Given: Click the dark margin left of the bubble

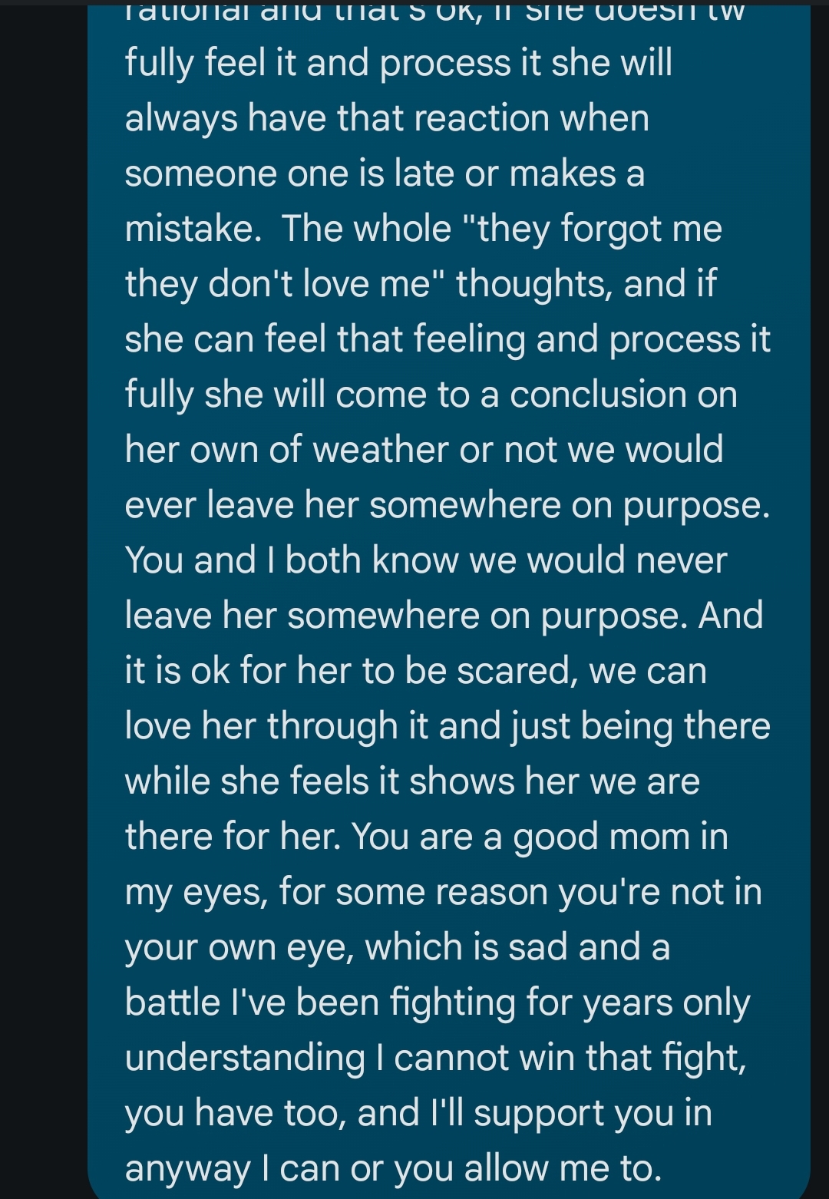Looking at the screenshot, I should (44, 599).
